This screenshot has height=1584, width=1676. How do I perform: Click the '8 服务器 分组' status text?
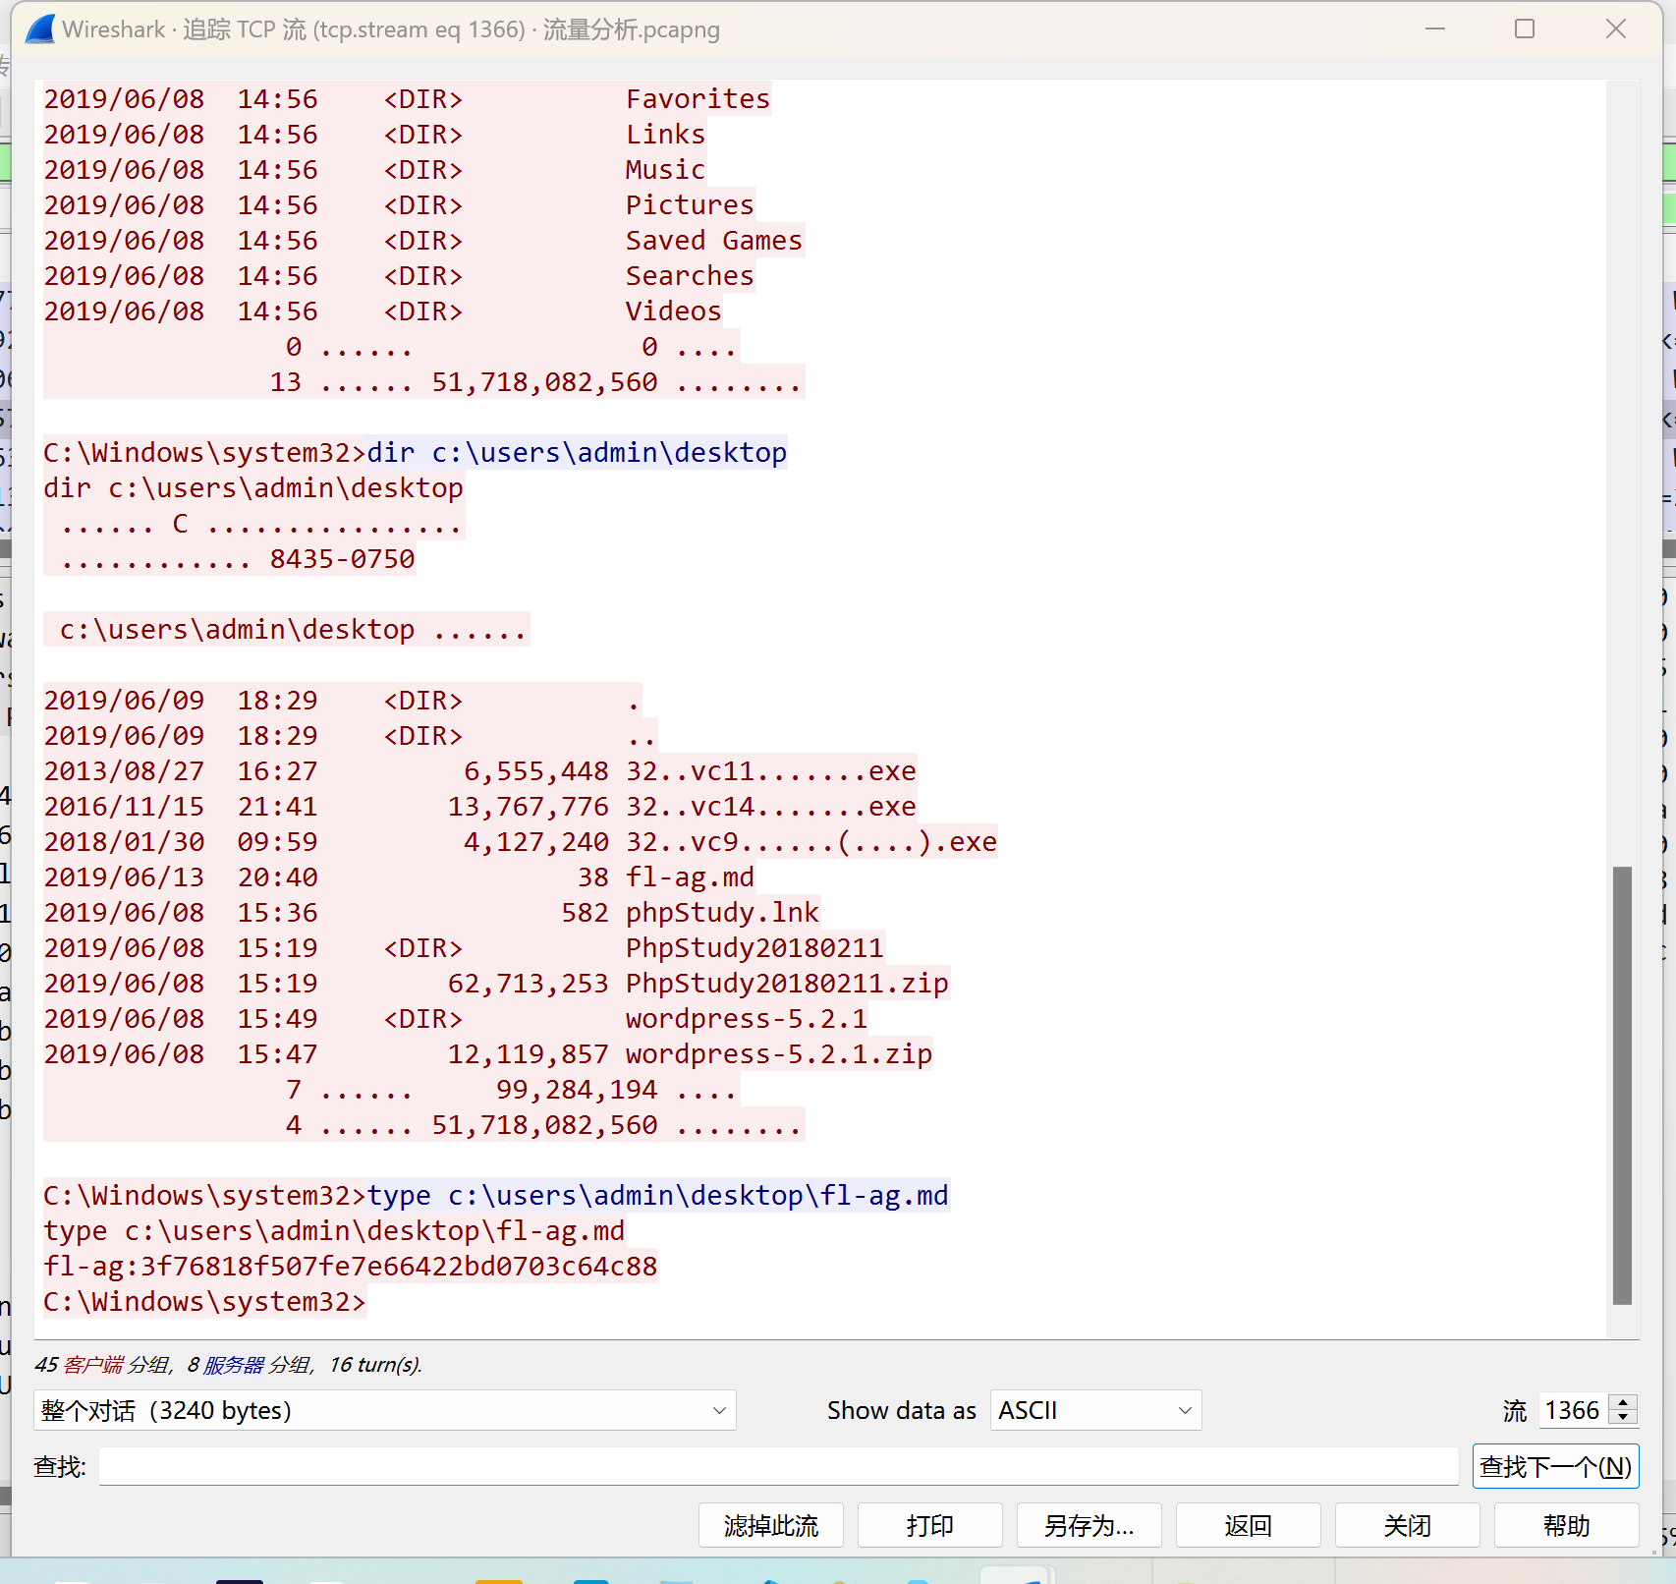[x=251, y=1364]
